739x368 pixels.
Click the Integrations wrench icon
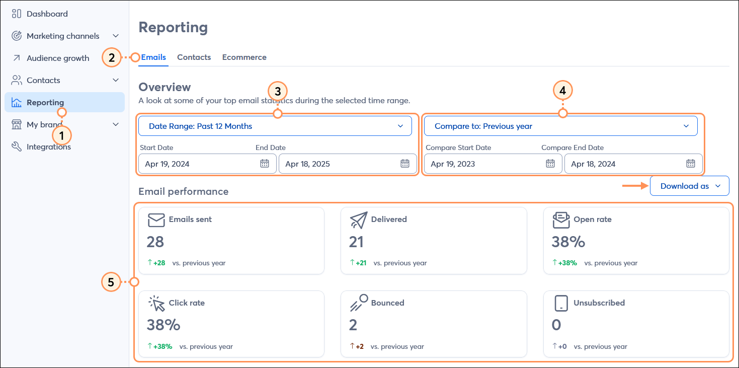click(x=17, y=146)
